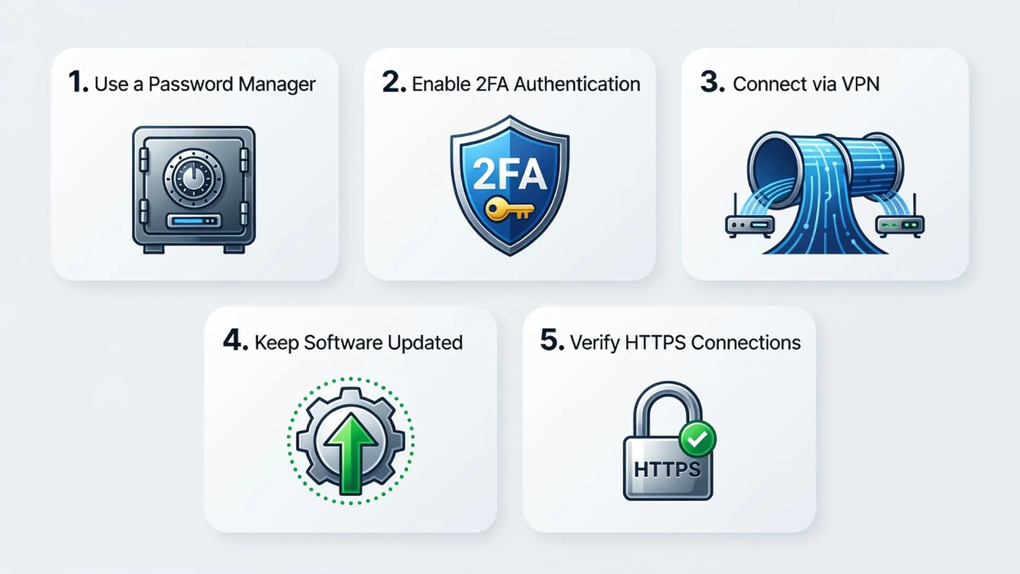Click 'Use a Password Manager' heading
The height and width of the screenshot is (574, 1020).
click(x=205, y=84)
